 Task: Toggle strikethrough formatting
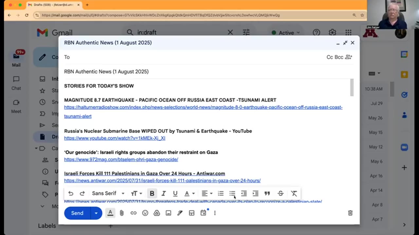(x=281, y=194)
